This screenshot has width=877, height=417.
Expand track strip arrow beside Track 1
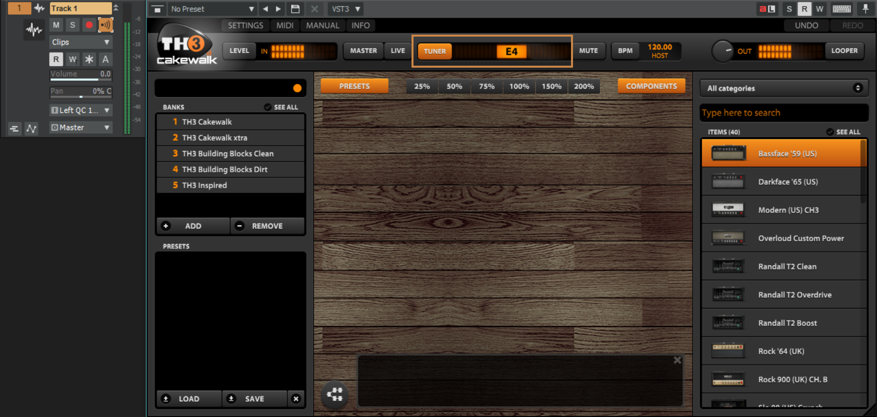[116, 7]
